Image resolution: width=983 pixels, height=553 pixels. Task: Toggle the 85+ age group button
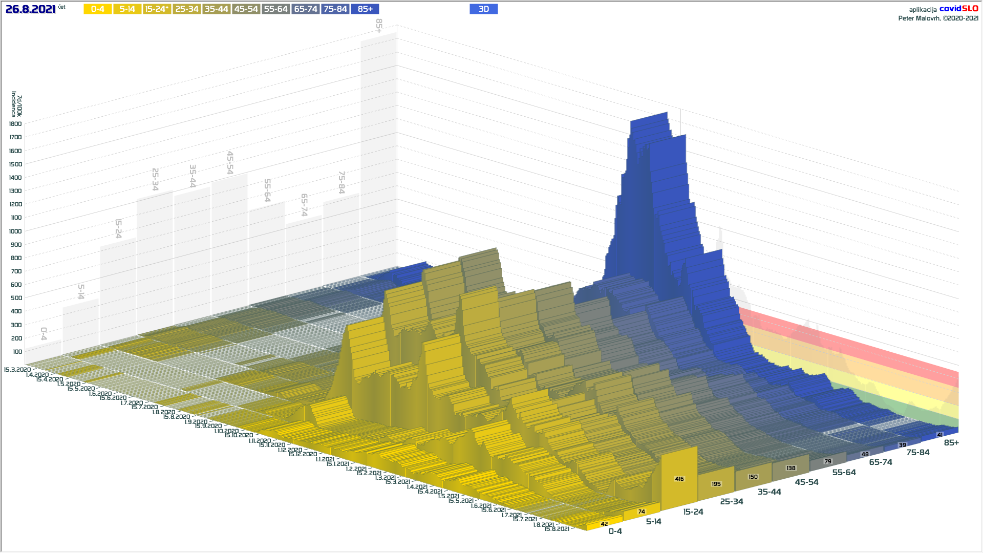tap(365, 9)
